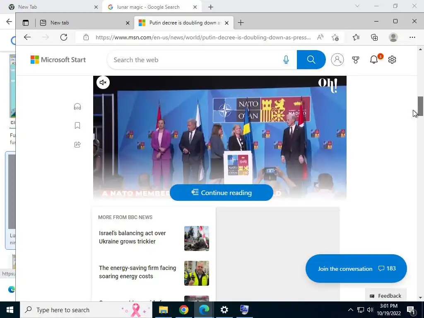
Task: Open the Action Center notifications
Action: point(411,310)
